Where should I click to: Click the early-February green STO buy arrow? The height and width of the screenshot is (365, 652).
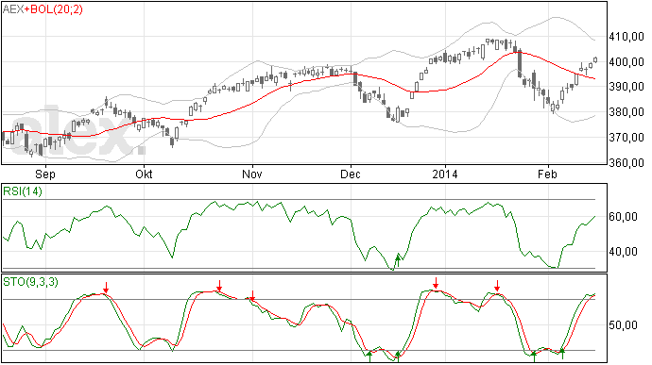tap(562, 354)
